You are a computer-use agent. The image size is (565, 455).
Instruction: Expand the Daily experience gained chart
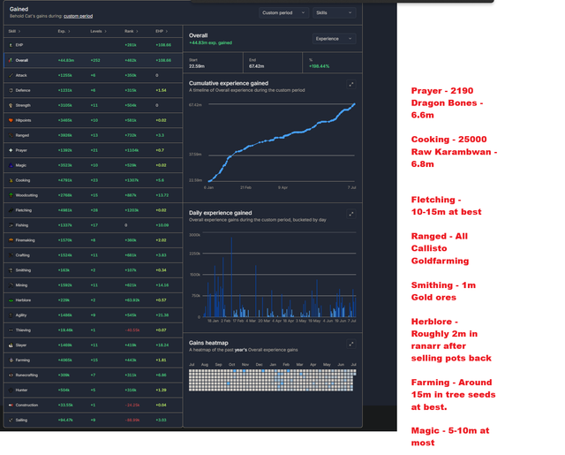point(351,214)
